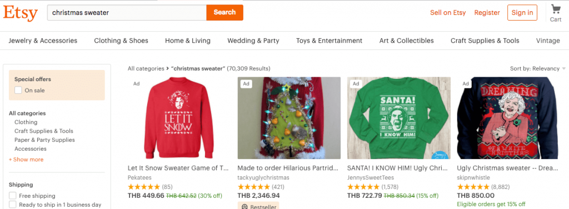Click the star rating of Pekatees listing

[x=144, y=187]
